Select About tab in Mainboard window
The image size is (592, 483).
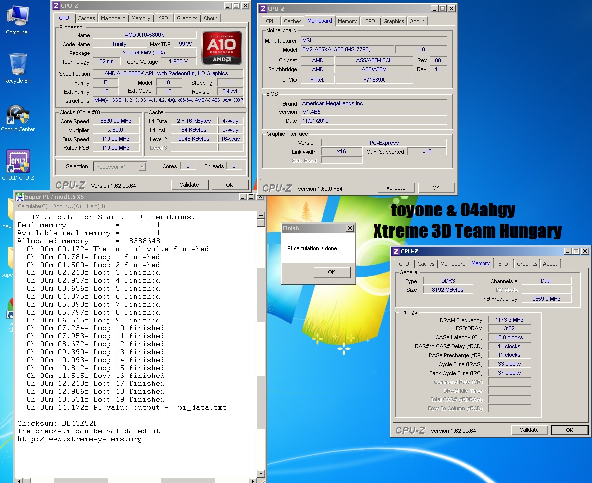point(417,21)
